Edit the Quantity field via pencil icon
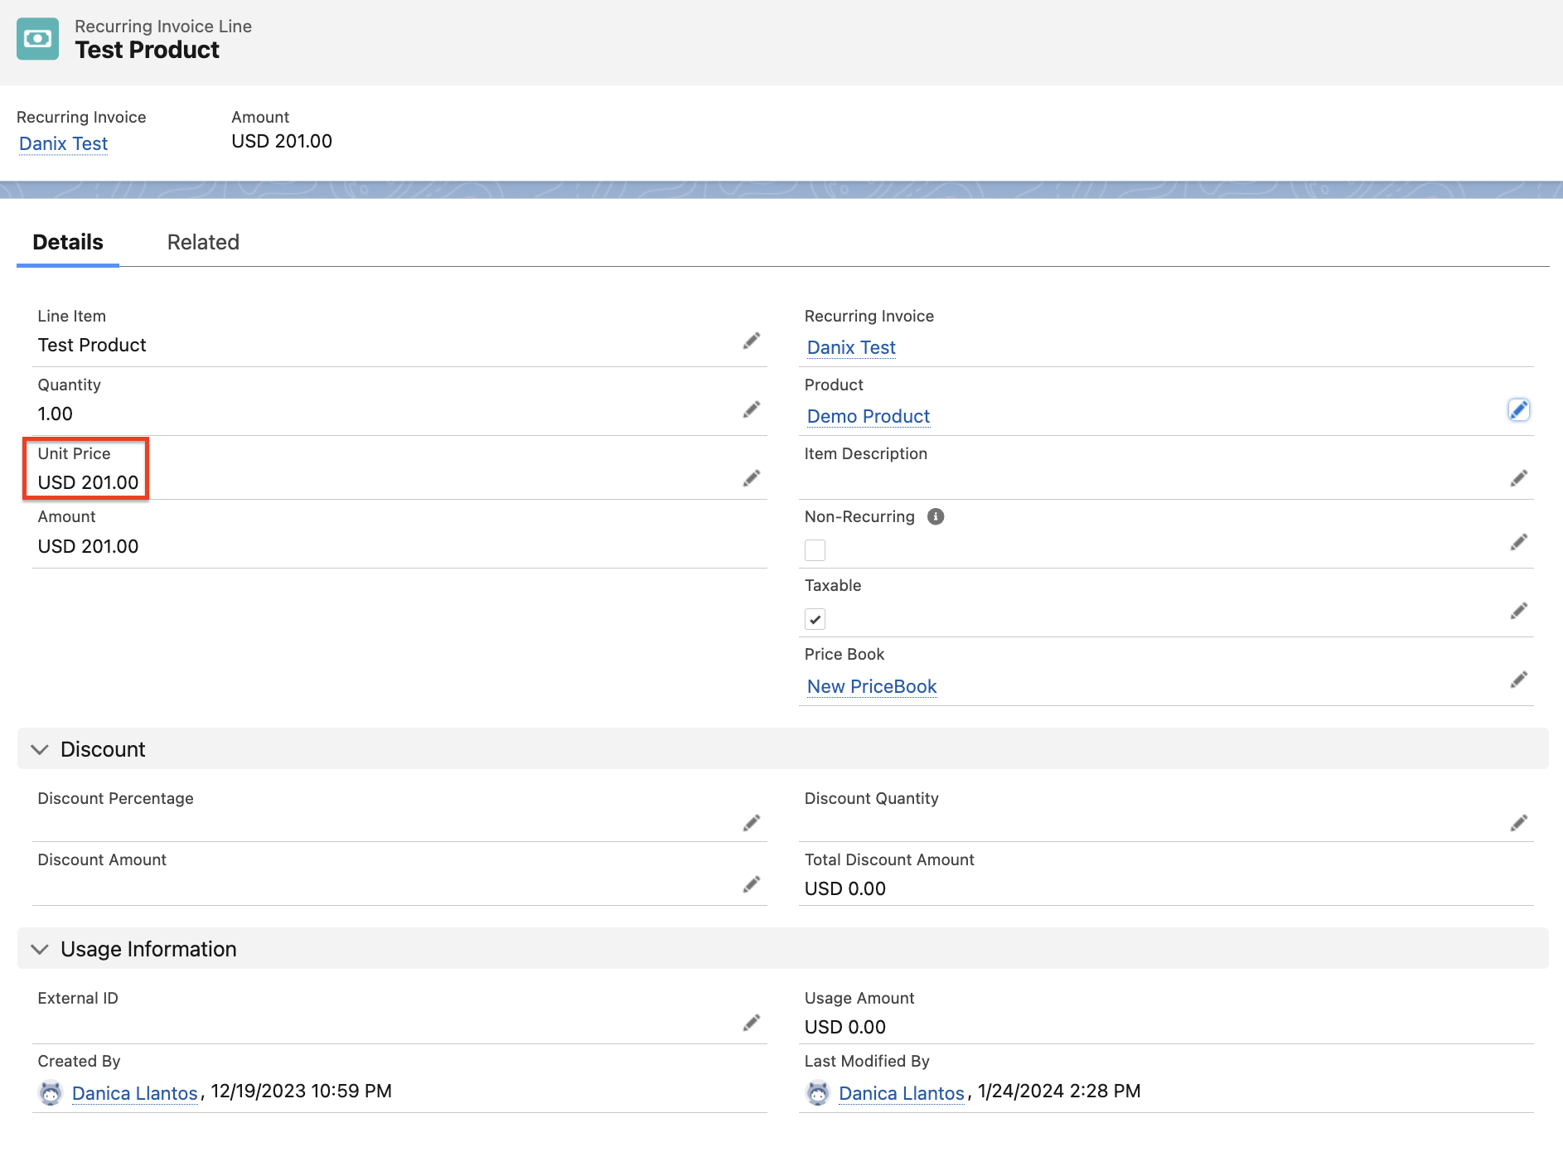1563x1152 pixels. (x=751, y=410)
